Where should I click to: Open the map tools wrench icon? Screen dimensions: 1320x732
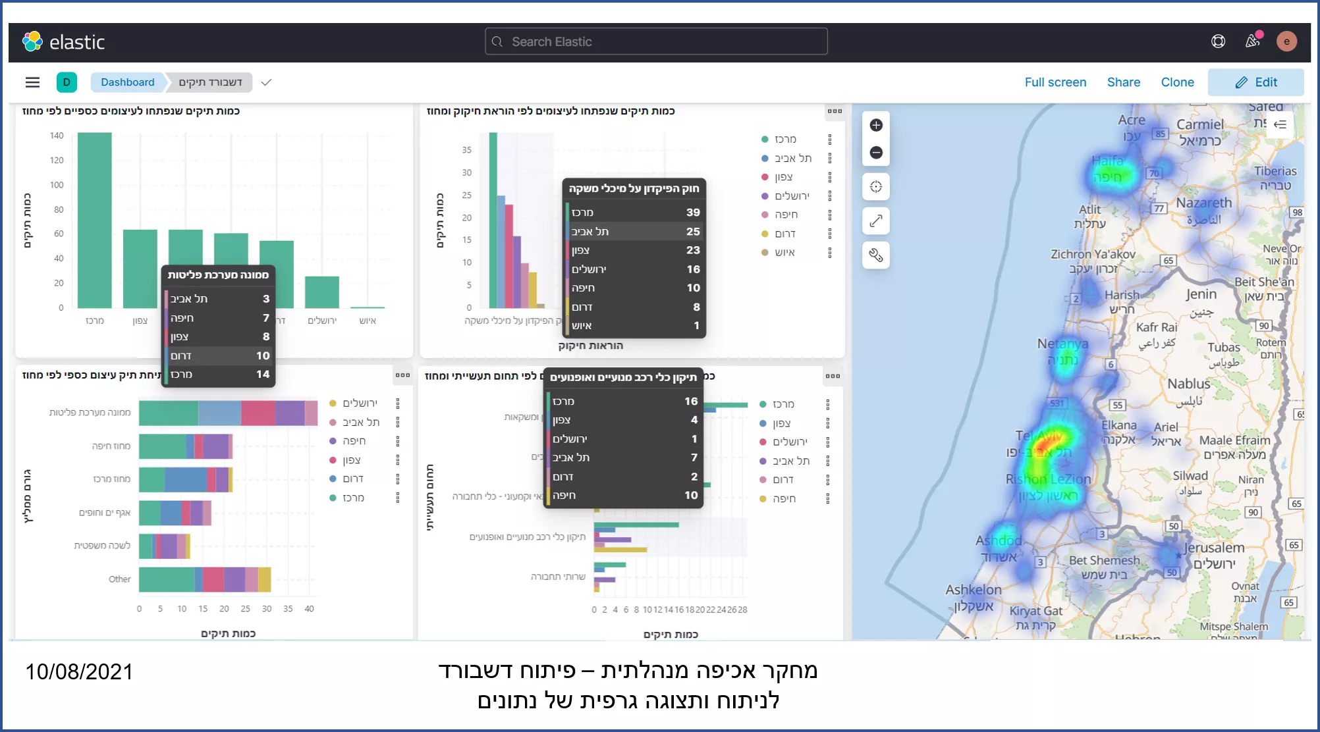click(876, 255)
